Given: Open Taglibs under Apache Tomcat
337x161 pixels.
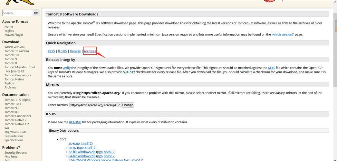Looking at the screenshot, I should (9, 31).
